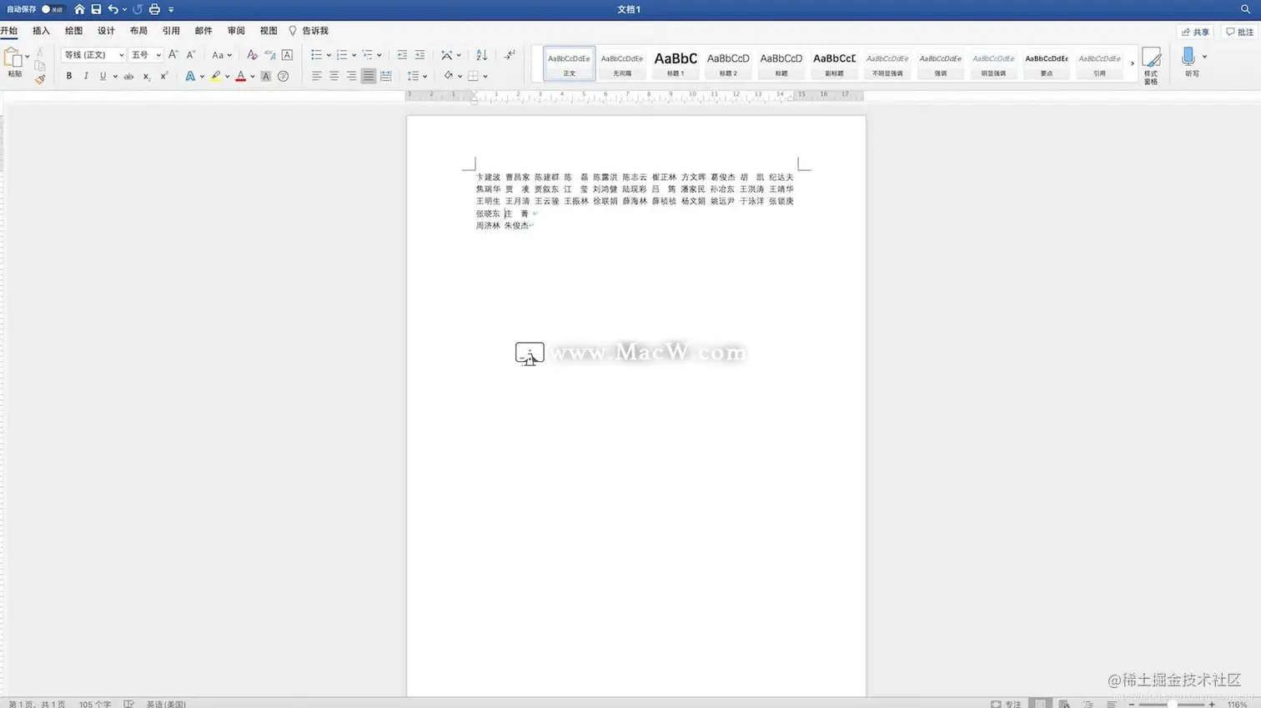
Task: Click the 105 个字 word count in status bar
Action: click(95, 704)
